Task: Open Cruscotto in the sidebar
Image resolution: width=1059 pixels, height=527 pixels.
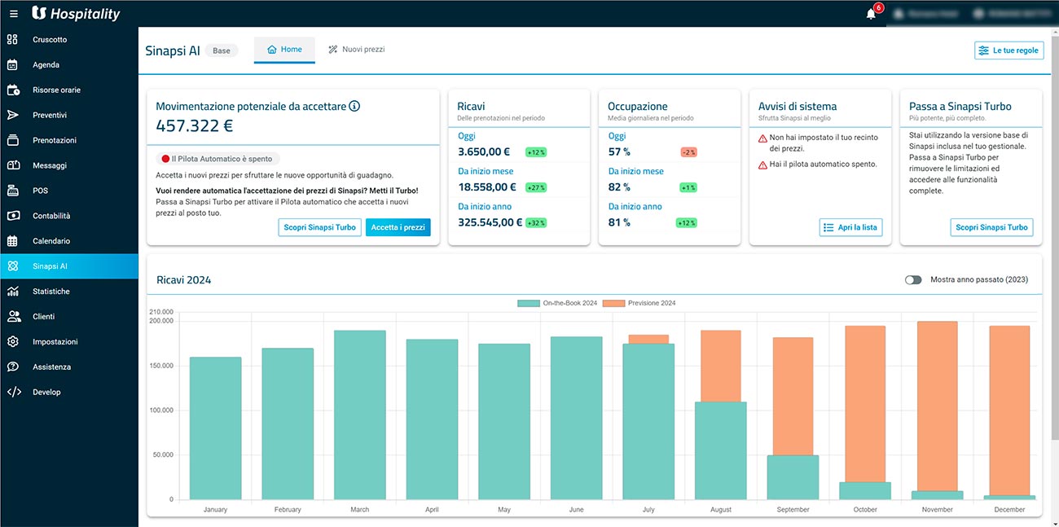Action: point(69,39)
